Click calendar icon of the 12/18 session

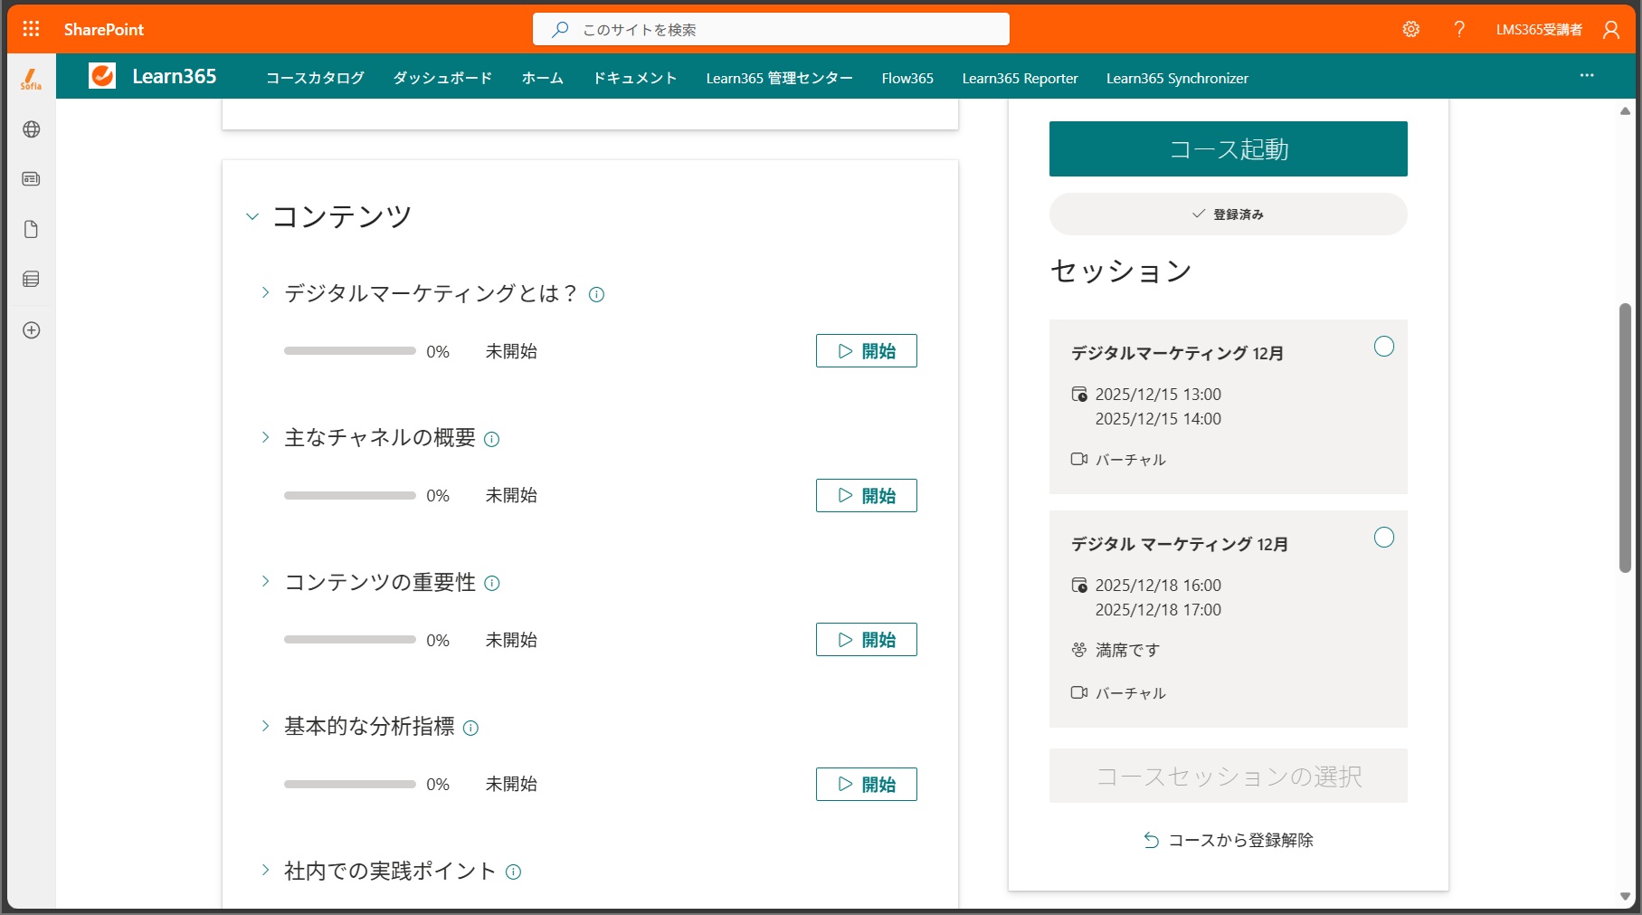click(1079, 585)
